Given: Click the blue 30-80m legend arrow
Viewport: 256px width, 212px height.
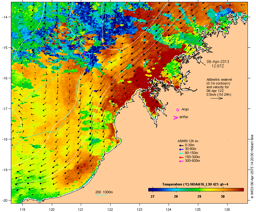Looking at the screenshot, I should click(x=181, y=149).
